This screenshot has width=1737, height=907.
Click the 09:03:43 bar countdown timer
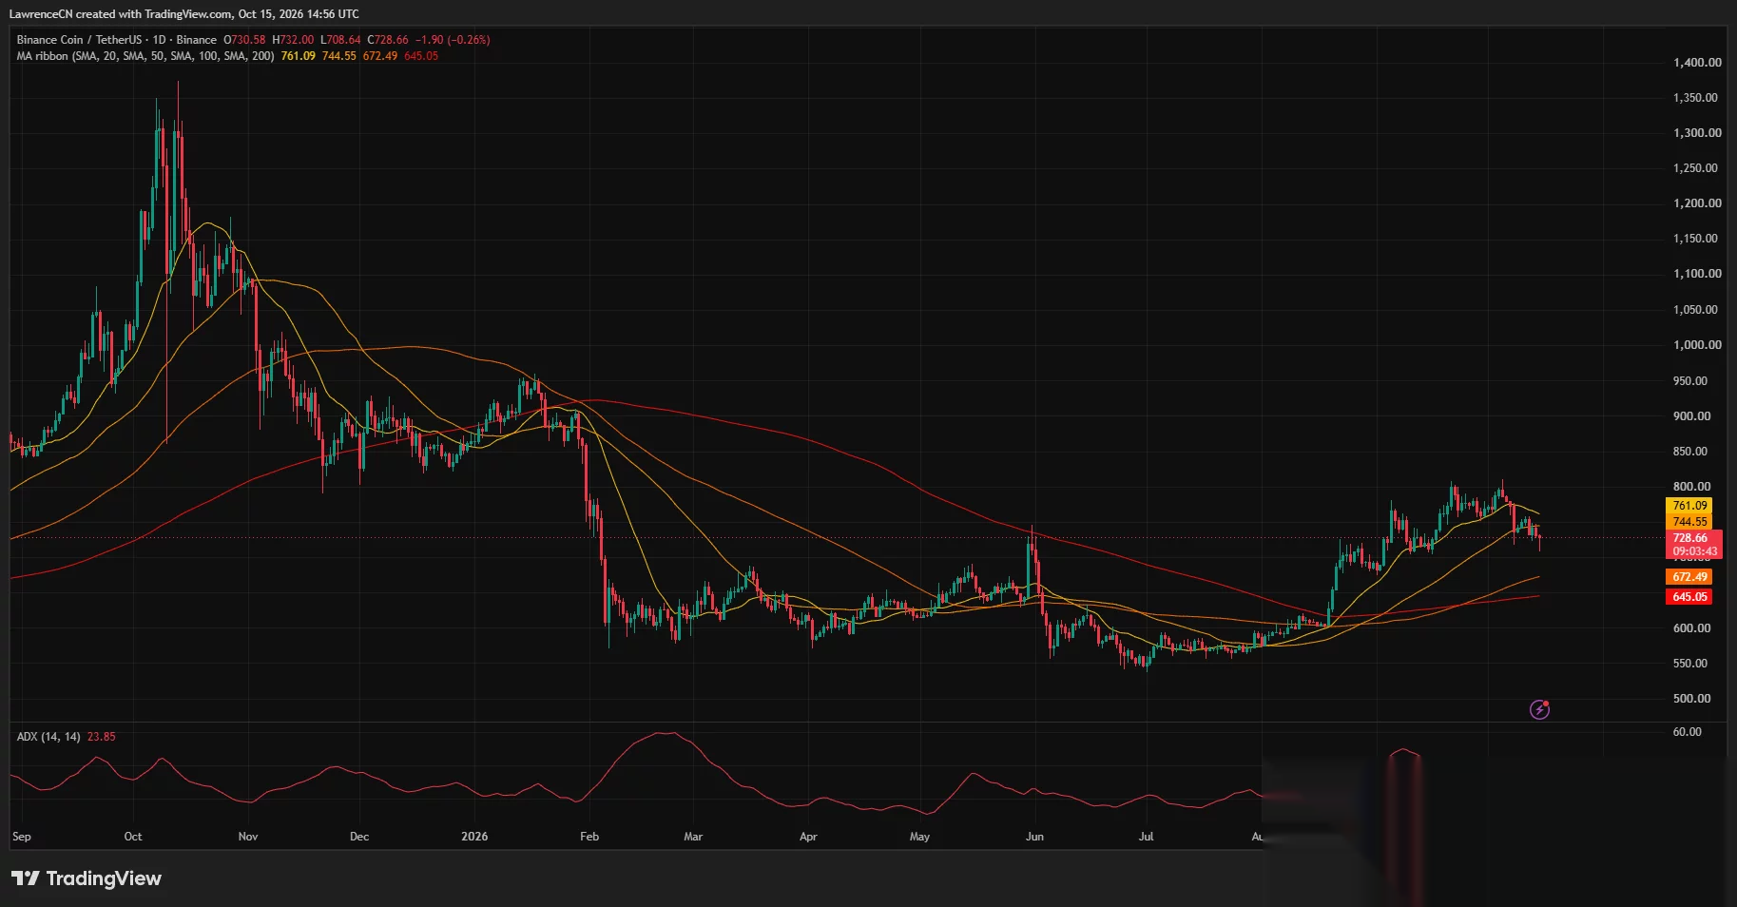[x=1695, y=551]
